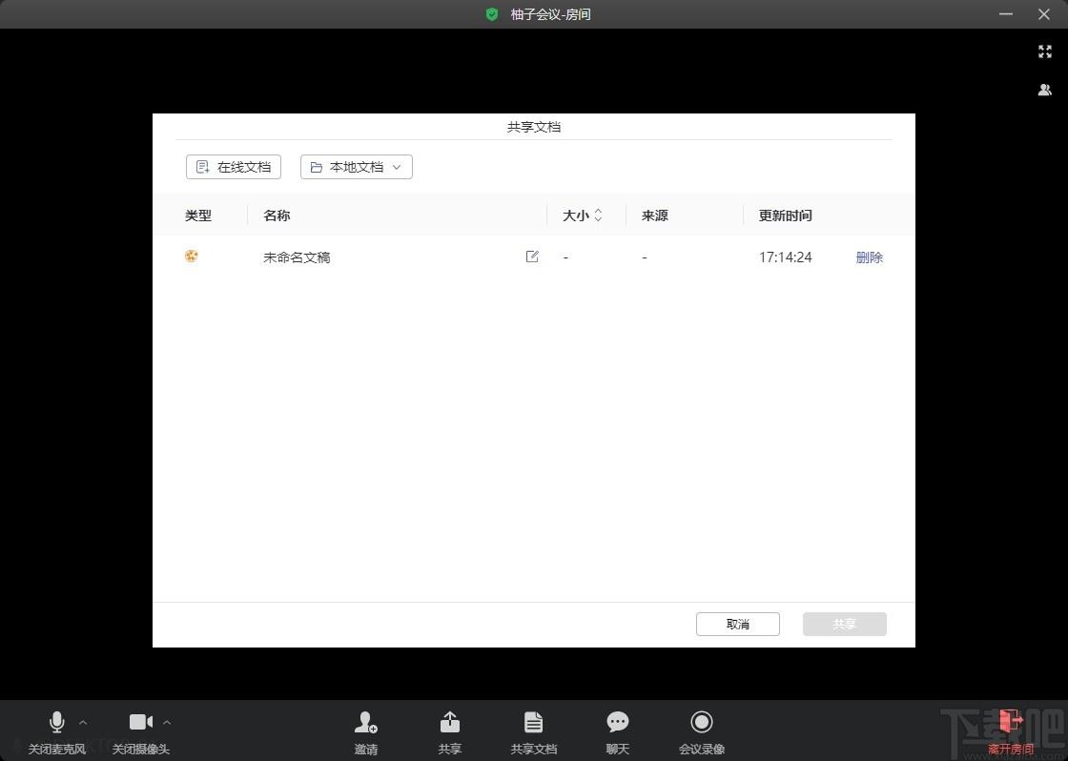Click the 类型 column header
The height and width of the screenshot is (761, 1068).
(198, 216)
